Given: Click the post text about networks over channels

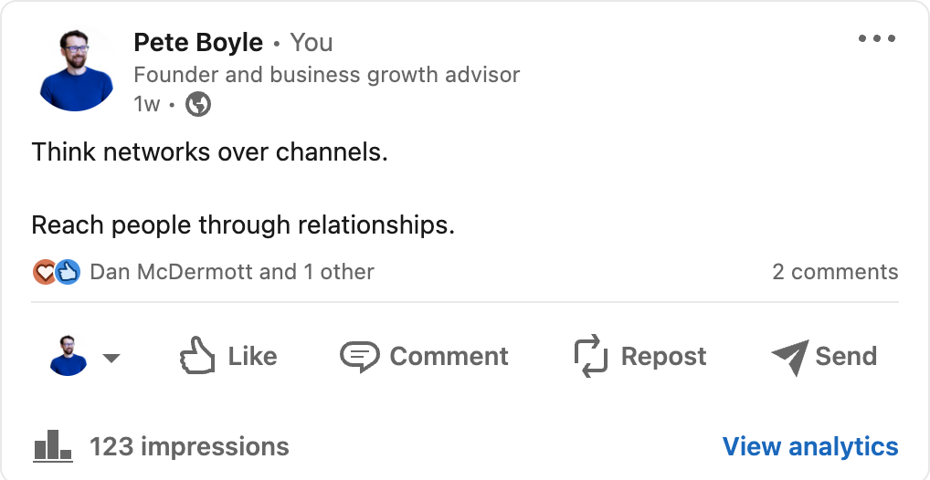Looking at the screenshot, I should pyautogui.click(x=210, y=151).
